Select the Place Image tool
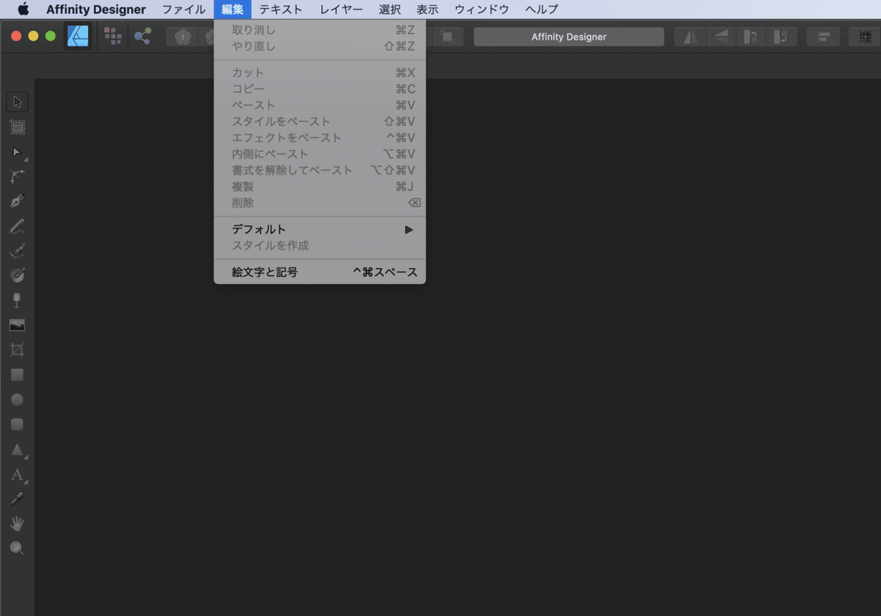The image size is (881, 616). pyautogui.click(x=17, y=325)
